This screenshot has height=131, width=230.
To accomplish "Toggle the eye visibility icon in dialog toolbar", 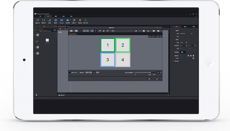I will pos(137,31).
